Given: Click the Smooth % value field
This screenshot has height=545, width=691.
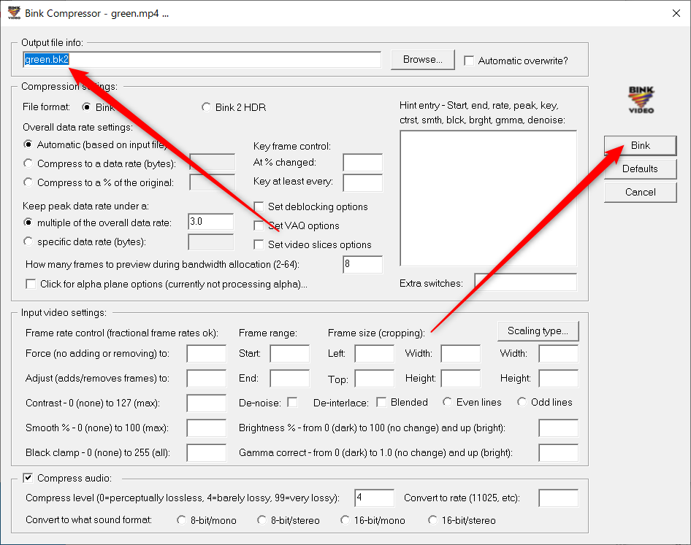Looking at the screenshot, I should tap(206, 428).
